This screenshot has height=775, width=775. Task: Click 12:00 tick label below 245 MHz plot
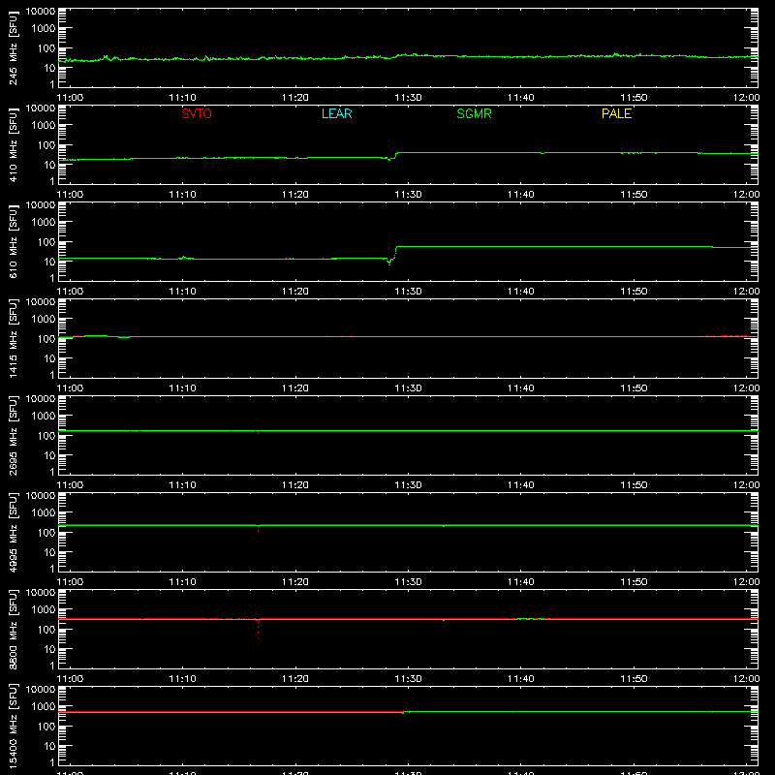(746, 98)
